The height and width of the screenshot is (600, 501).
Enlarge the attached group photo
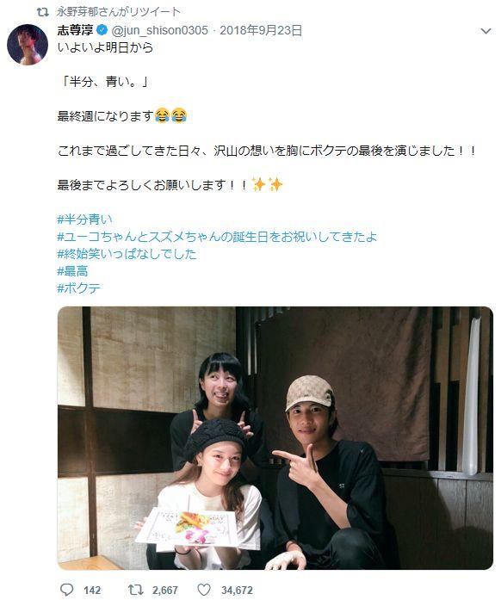[275, 438]
